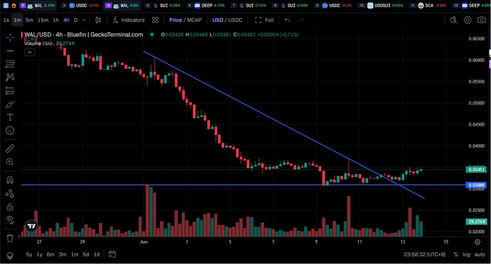Toggle percent scale mode
The width and height of the screenshot is (491, 264).
coord(456,254)
